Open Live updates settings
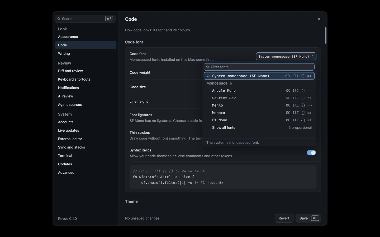This screenshot has width=380, height=237. pos(85,130)
